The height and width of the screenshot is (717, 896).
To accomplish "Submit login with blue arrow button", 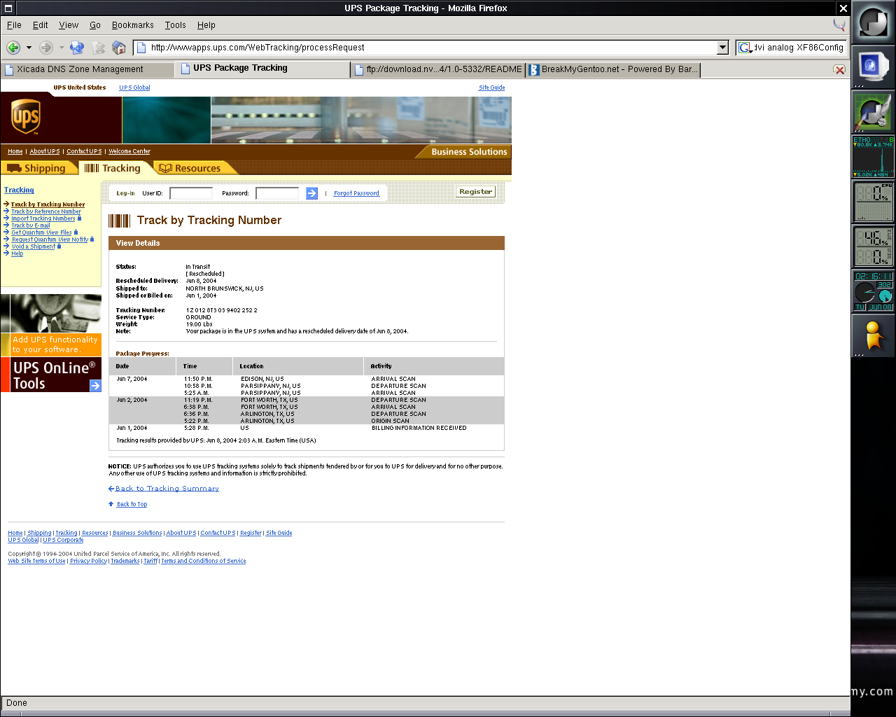I will tap(312, 193).
